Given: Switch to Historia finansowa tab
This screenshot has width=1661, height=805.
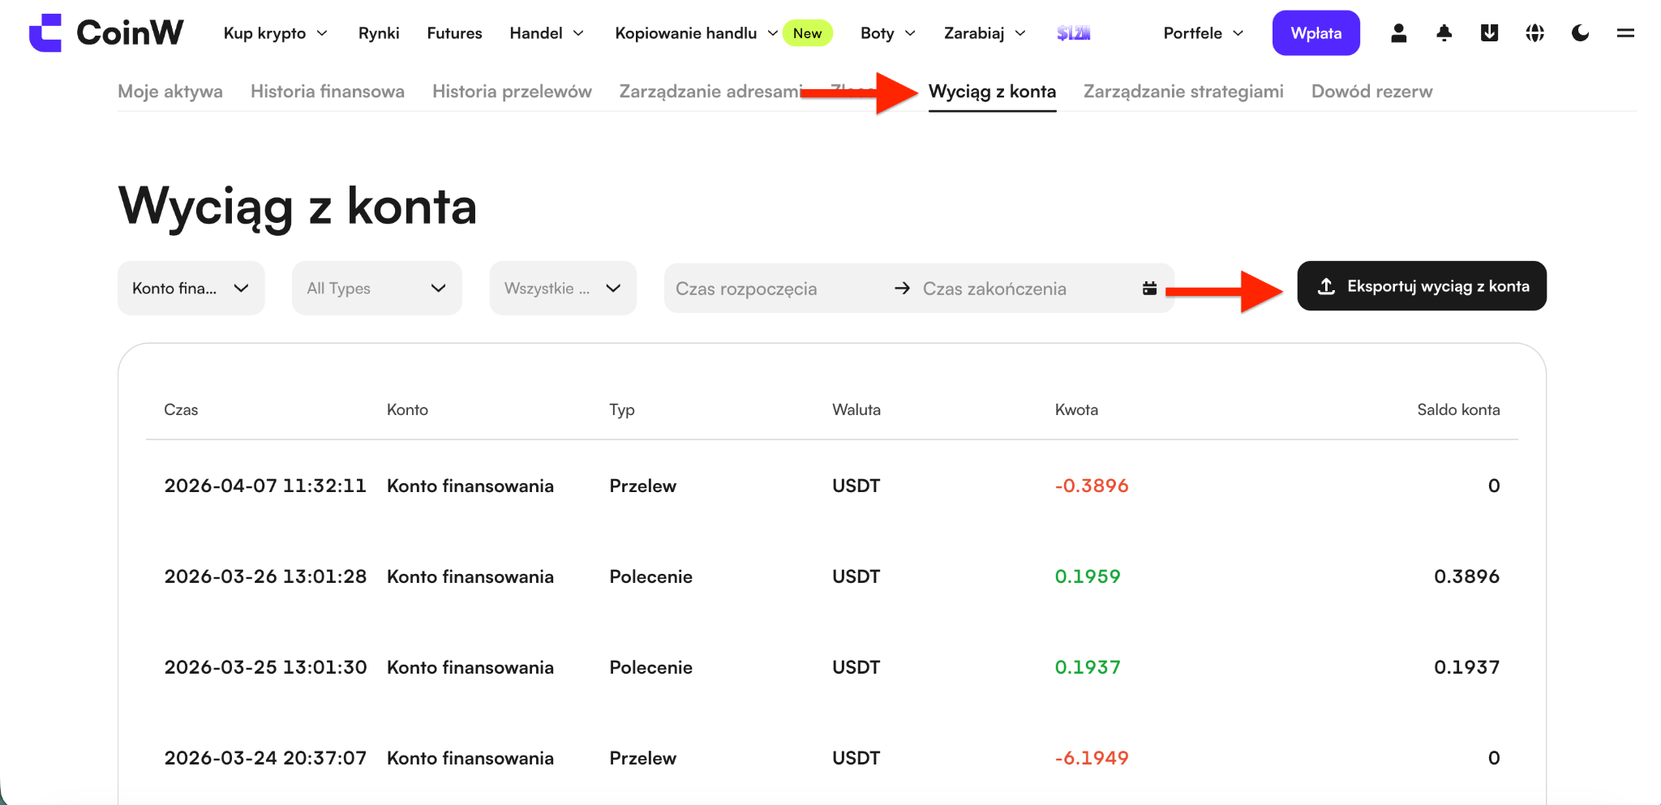Looking at the screenshot, I should (x=328, y=92).
